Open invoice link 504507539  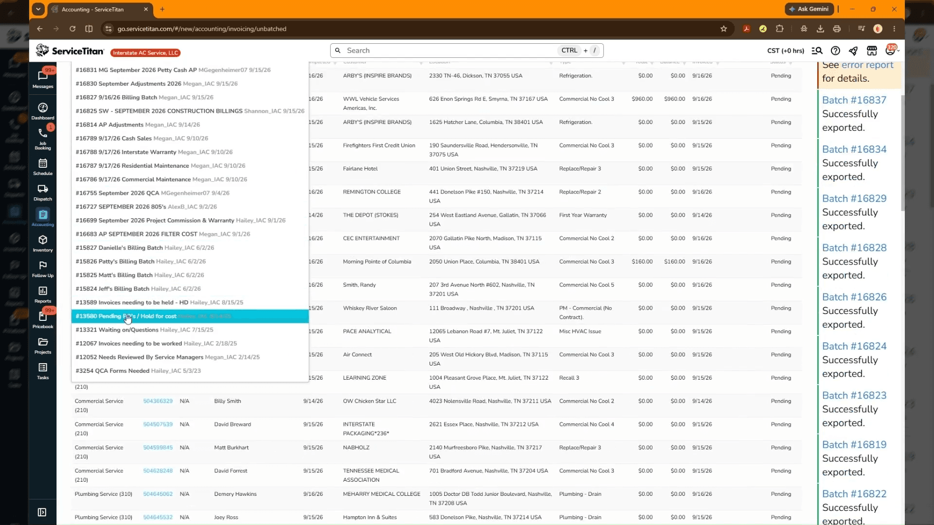pos(158,424)
